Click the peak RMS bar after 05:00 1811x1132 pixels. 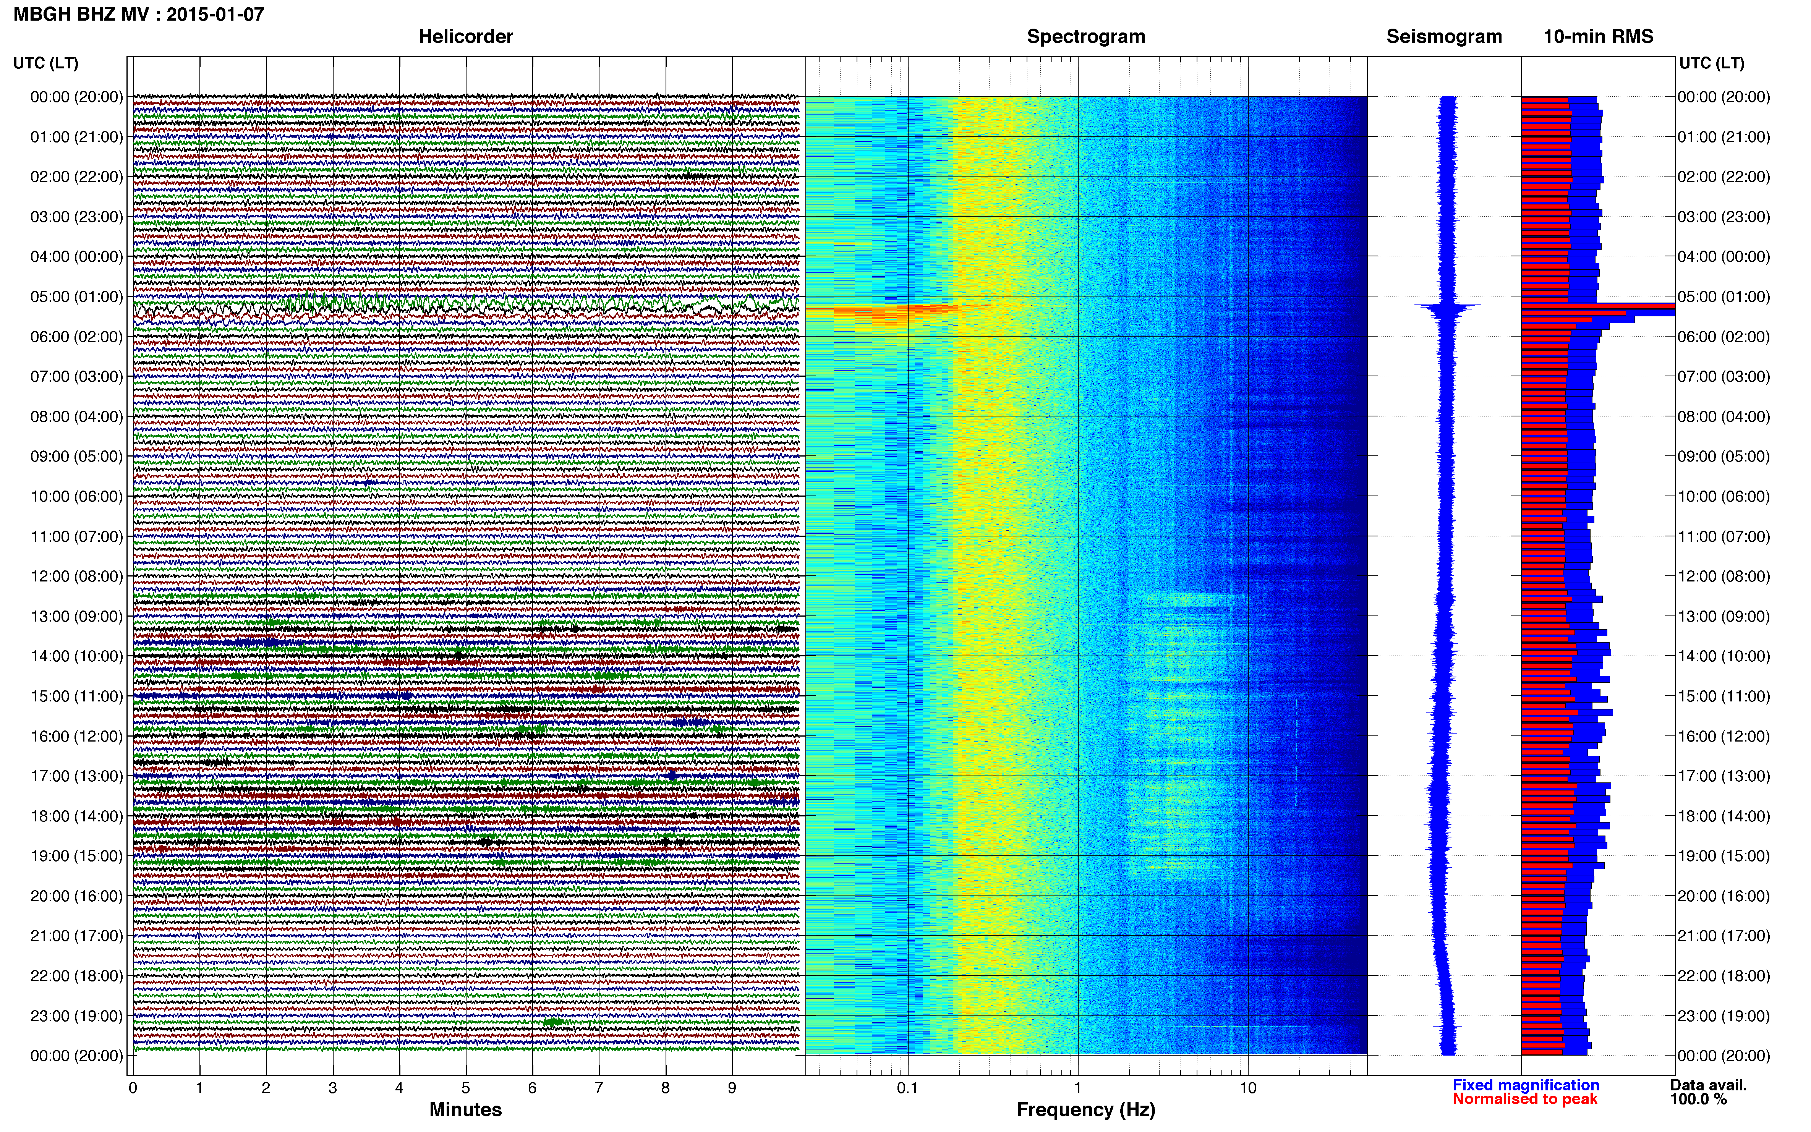point(1598,306)
